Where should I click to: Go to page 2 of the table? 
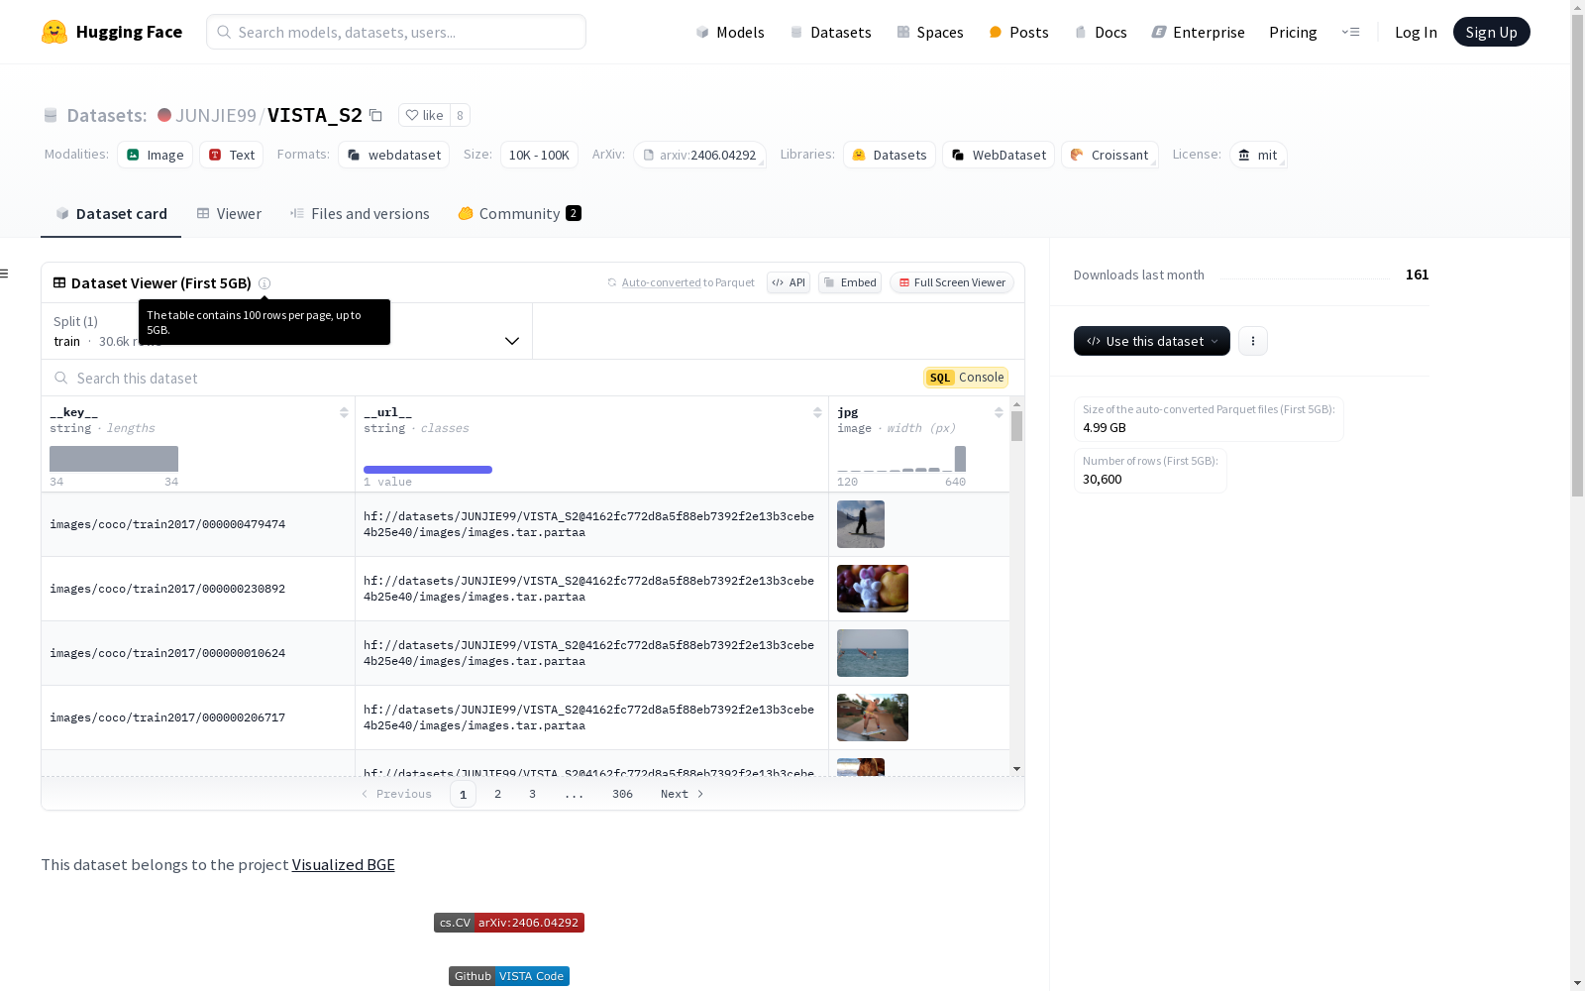497,794
